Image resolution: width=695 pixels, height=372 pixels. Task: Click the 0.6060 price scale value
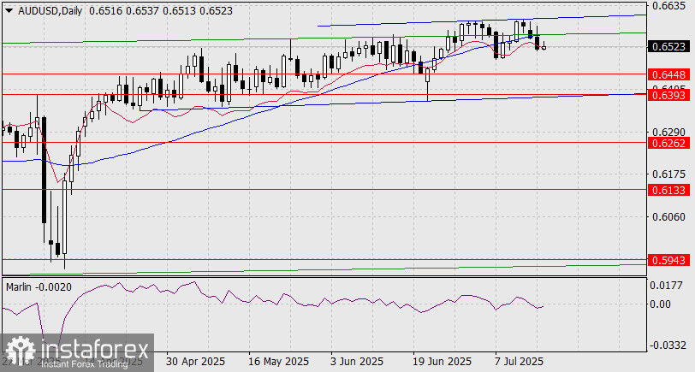tap(668, 216)
